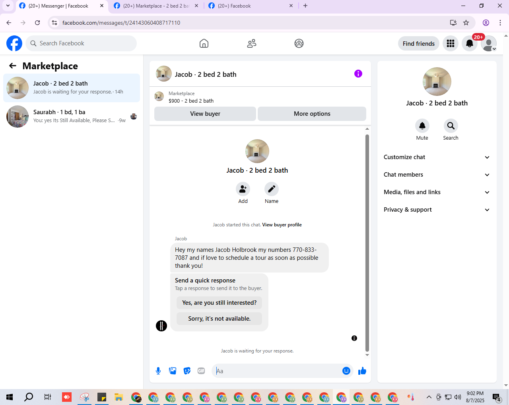
Task: Close the Marketplace browser tab
Action: point(196,6)
